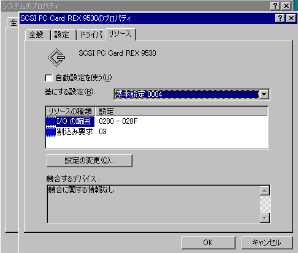The image size is (298, 253).
Task: Click the down arrow of conflict list scrollbar
Action: [265, 218]
